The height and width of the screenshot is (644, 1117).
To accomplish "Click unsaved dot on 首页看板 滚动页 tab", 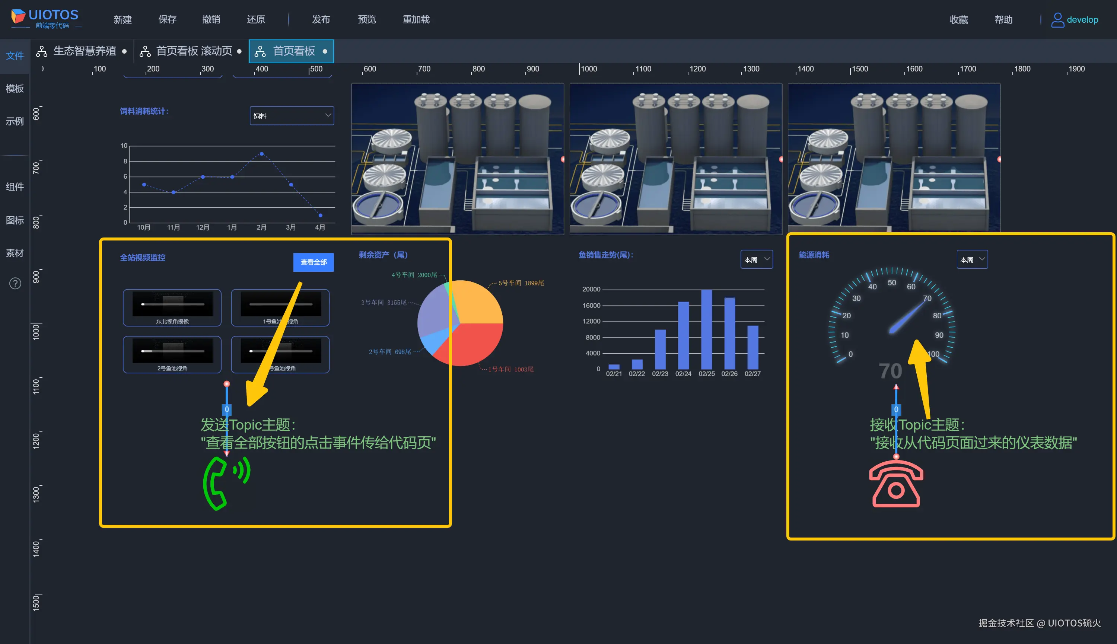I will click(x=239, y=51).
